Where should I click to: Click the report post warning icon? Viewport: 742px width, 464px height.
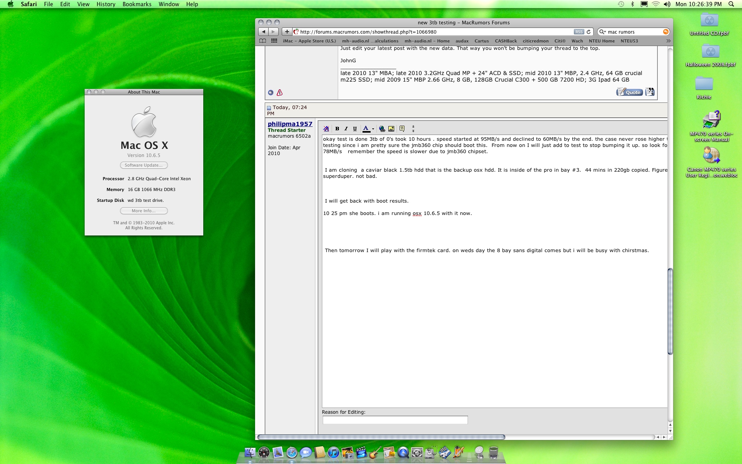tap(279, 92)
